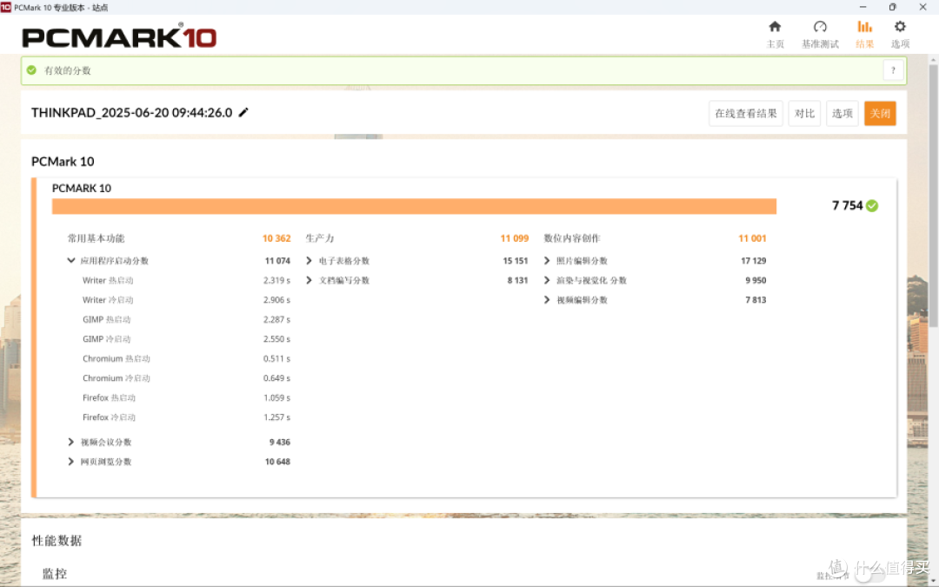Expand the 照片编辑分数 row
Image resolution: width=939 pixels, height=587 pixels.
point(547,261)
